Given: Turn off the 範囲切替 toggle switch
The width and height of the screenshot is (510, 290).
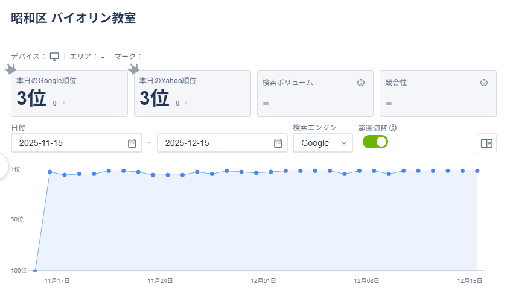Looking at the screenshot, I should coord(375,142).
